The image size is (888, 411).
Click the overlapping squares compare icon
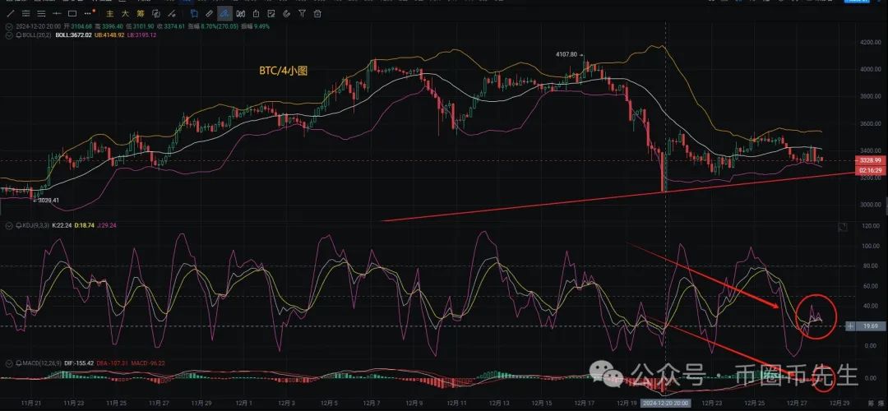pos(155,13)
